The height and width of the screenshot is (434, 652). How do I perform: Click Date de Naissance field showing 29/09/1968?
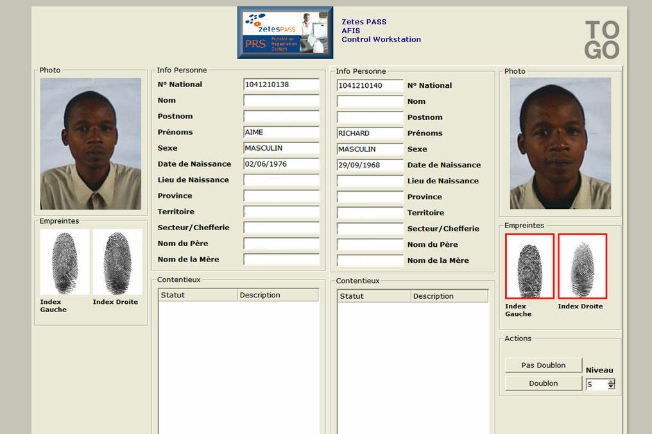pos(370,165)
